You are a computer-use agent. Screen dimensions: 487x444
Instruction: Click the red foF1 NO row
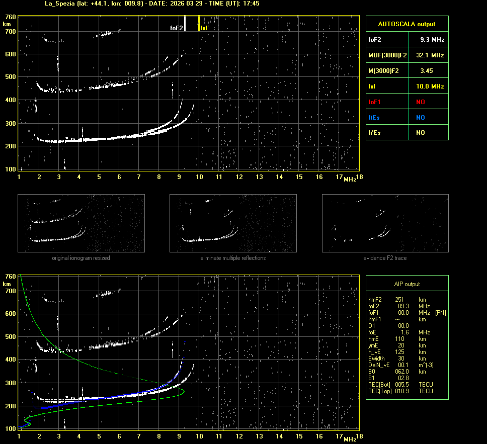pos(407,102)
